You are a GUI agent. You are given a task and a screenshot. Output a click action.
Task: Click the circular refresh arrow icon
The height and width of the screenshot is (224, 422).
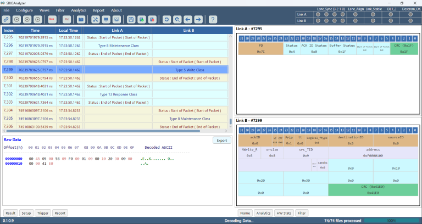click(166, 19)
